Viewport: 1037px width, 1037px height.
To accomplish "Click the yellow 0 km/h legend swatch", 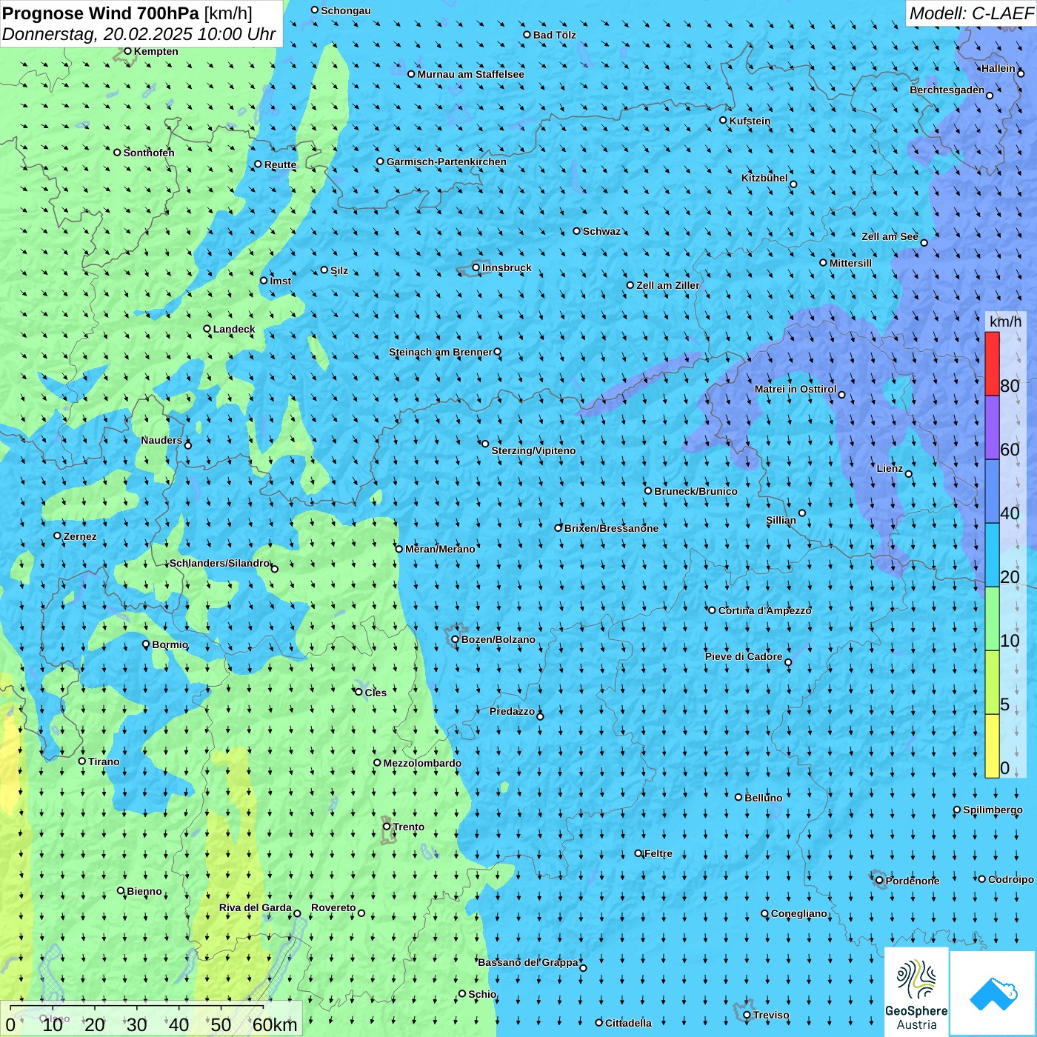I will (992, 746).
